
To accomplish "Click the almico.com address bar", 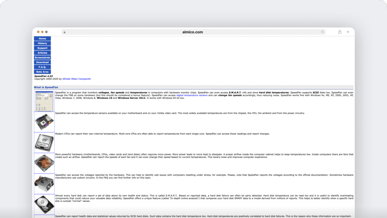I will click(x=193, y=32).
